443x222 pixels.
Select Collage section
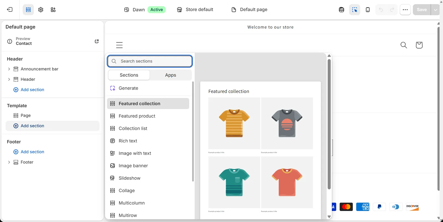pos(148,191)
